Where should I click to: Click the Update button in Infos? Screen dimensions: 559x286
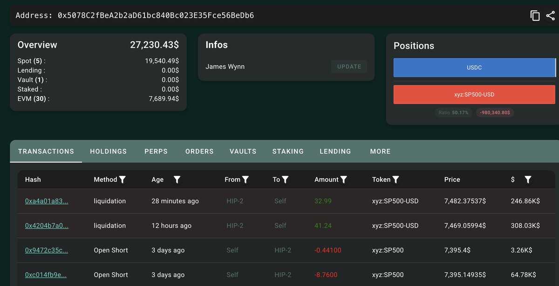pyautogui.click(x=349, y=67)
